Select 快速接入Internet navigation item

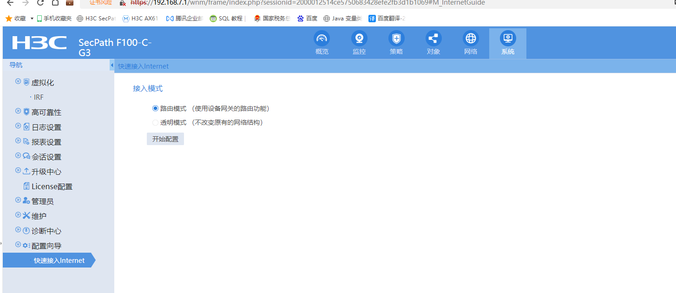point(49,261)
